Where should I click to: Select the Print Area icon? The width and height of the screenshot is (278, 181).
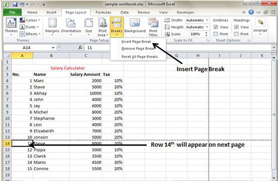click(x=102, y=27)
